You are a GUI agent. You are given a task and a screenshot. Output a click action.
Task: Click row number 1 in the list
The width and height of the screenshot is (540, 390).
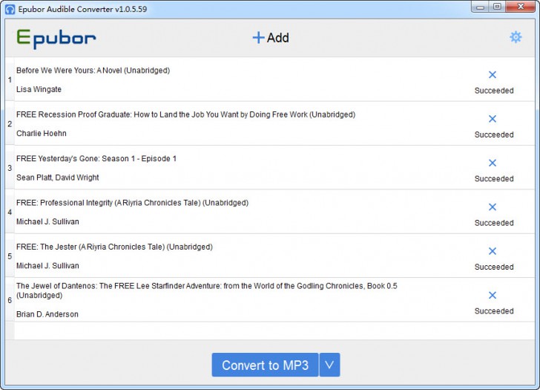10,79
